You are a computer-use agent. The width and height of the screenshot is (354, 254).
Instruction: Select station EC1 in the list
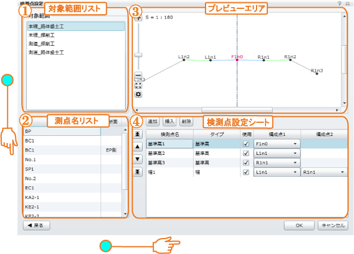coord(72,188)
